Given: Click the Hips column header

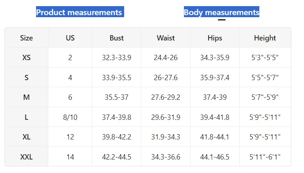Looking at the screenshot, I should pos(215,38).
